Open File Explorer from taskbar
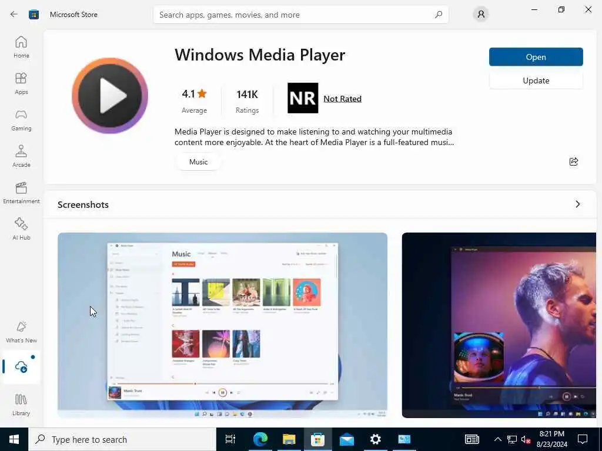Screen dimensions: 602x451 289,439
